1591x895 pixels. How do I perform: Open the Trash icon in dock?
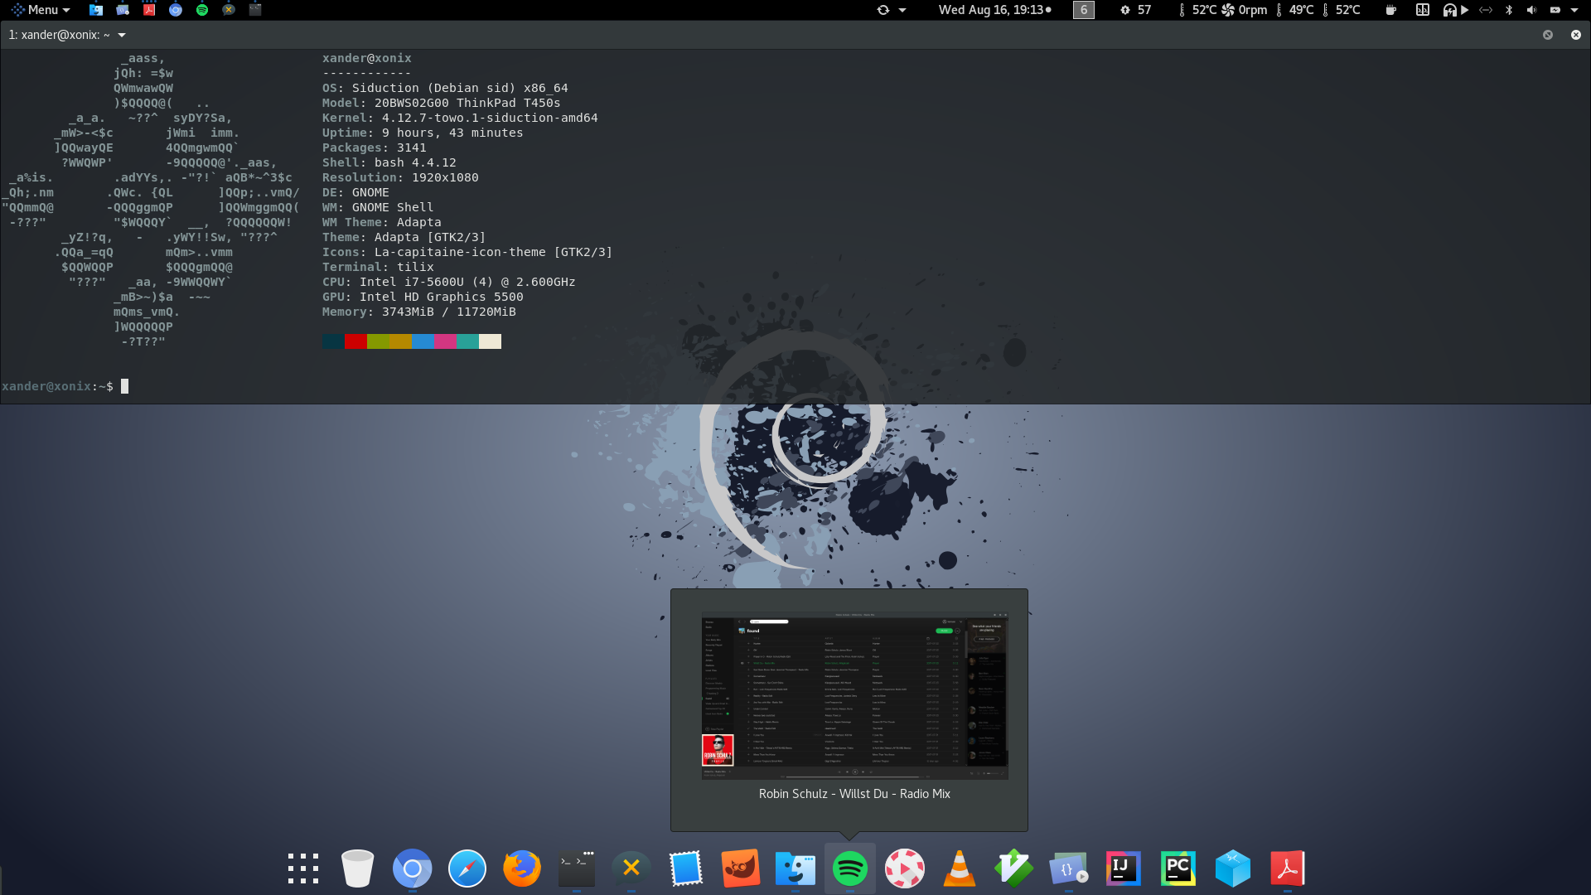[357, 868]
